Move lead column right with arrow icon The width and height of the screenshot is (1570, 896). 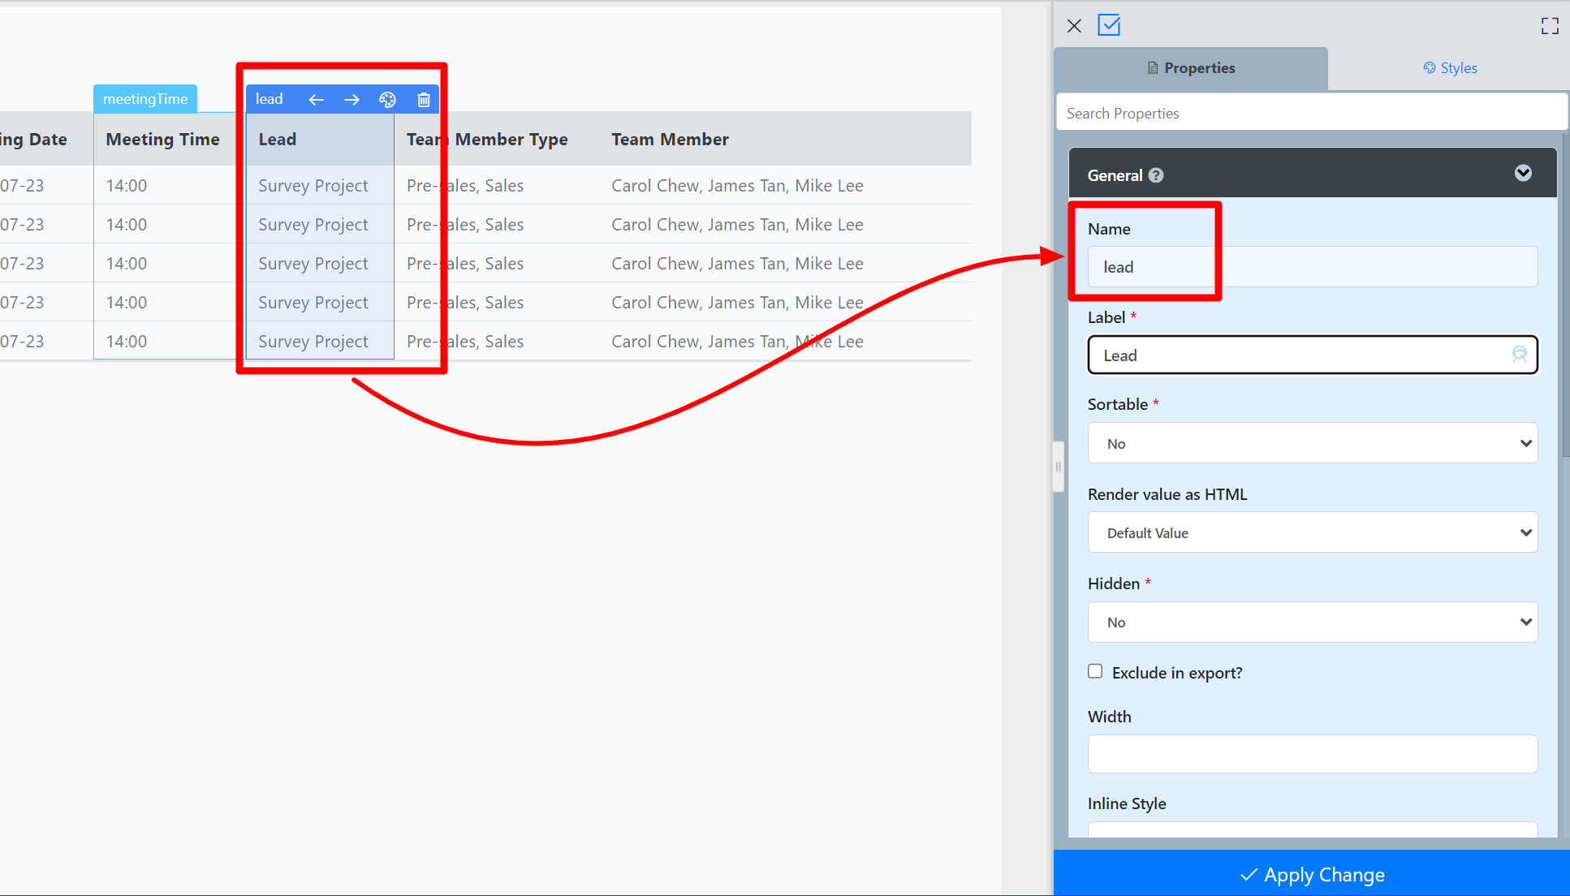point(352,99)
